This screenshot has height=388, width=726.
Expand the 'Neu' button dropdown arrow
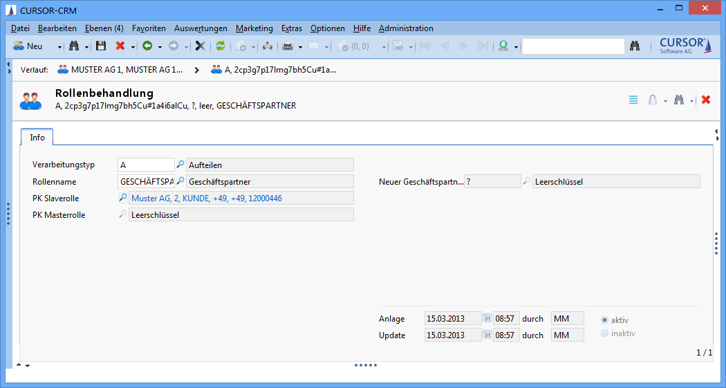pyautogui.click(x=59, y=47)
